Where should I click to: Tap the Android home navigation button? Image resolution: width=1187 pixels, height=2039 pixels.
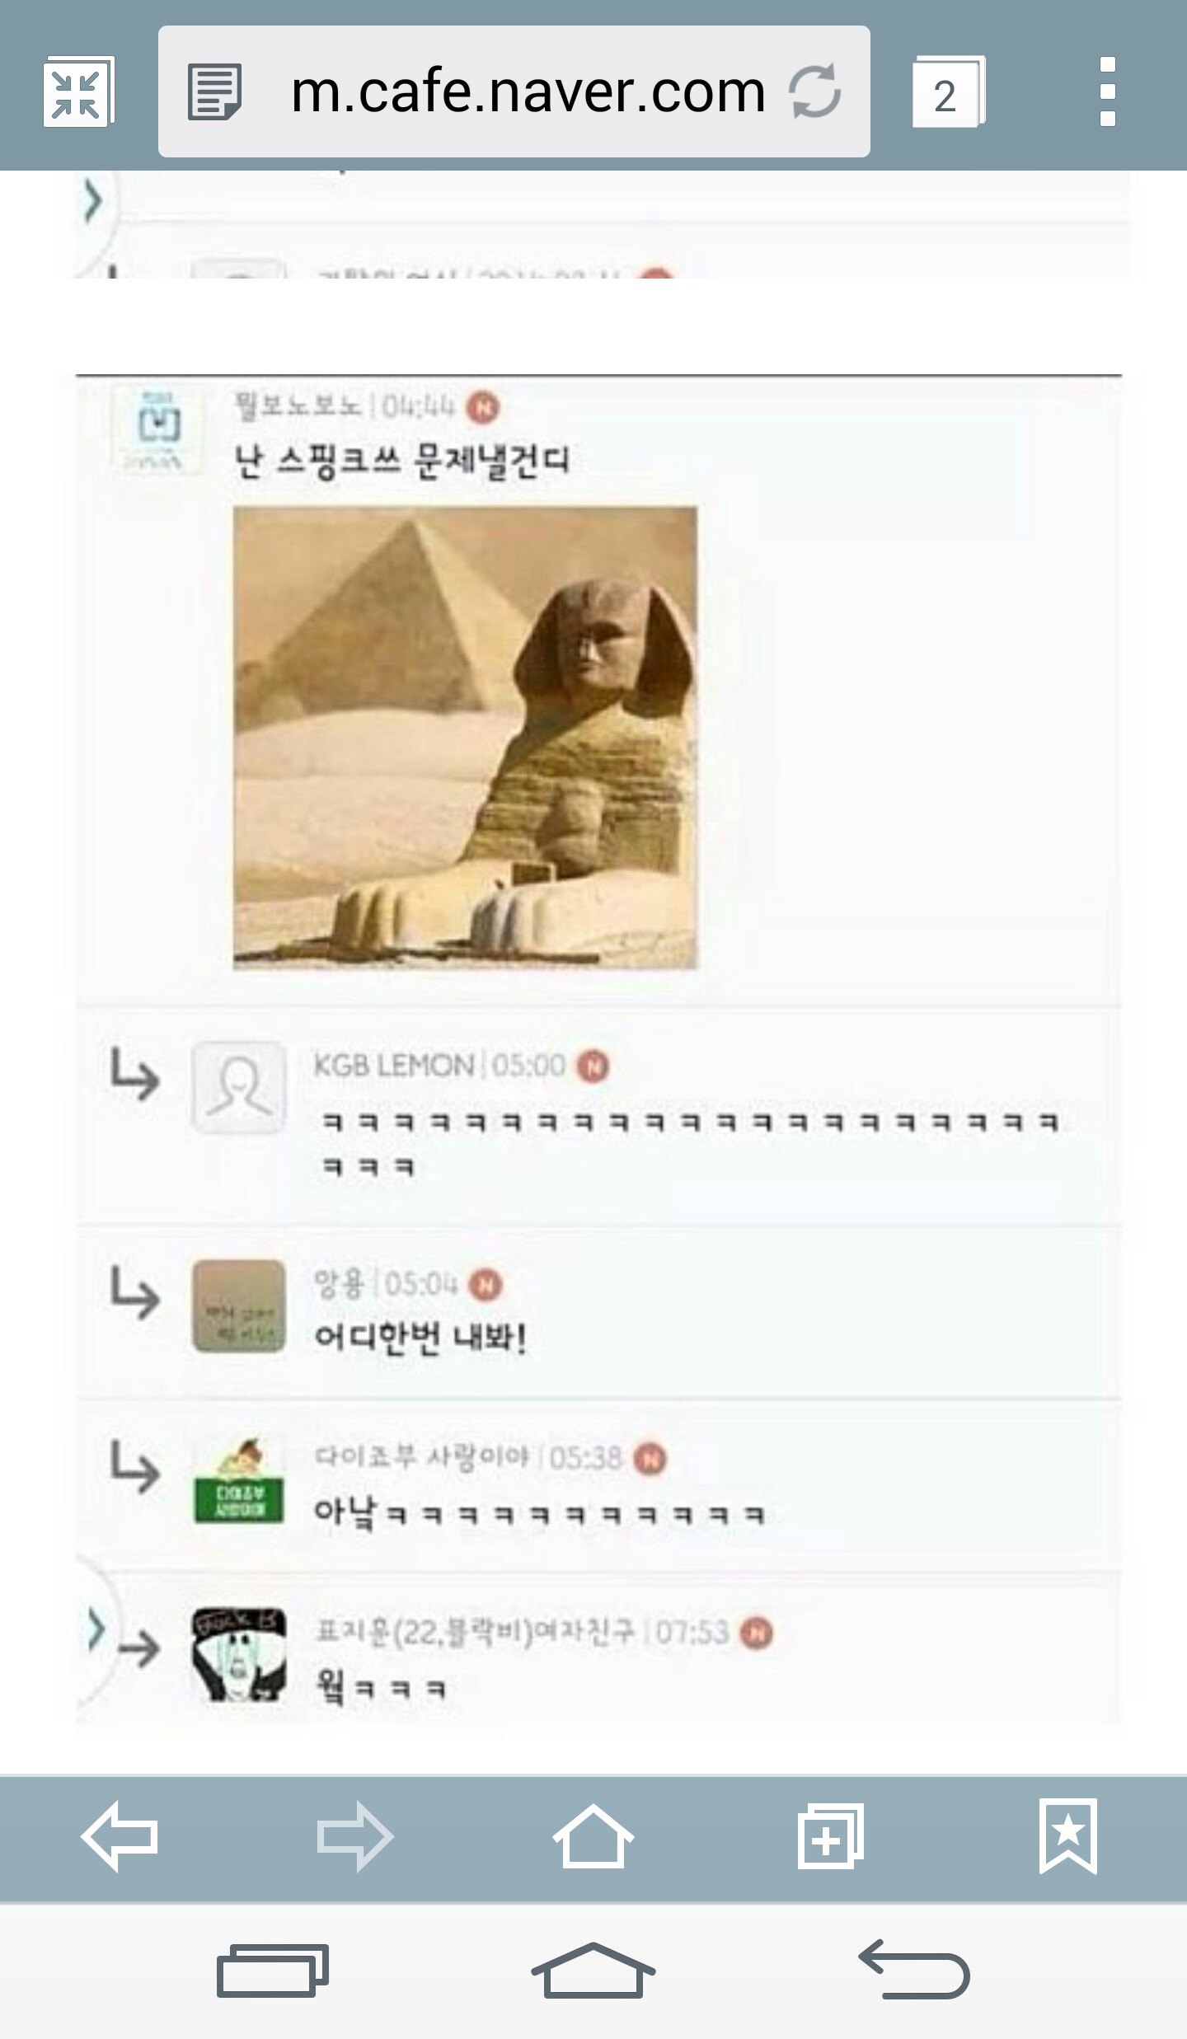tap(593, 1970)
